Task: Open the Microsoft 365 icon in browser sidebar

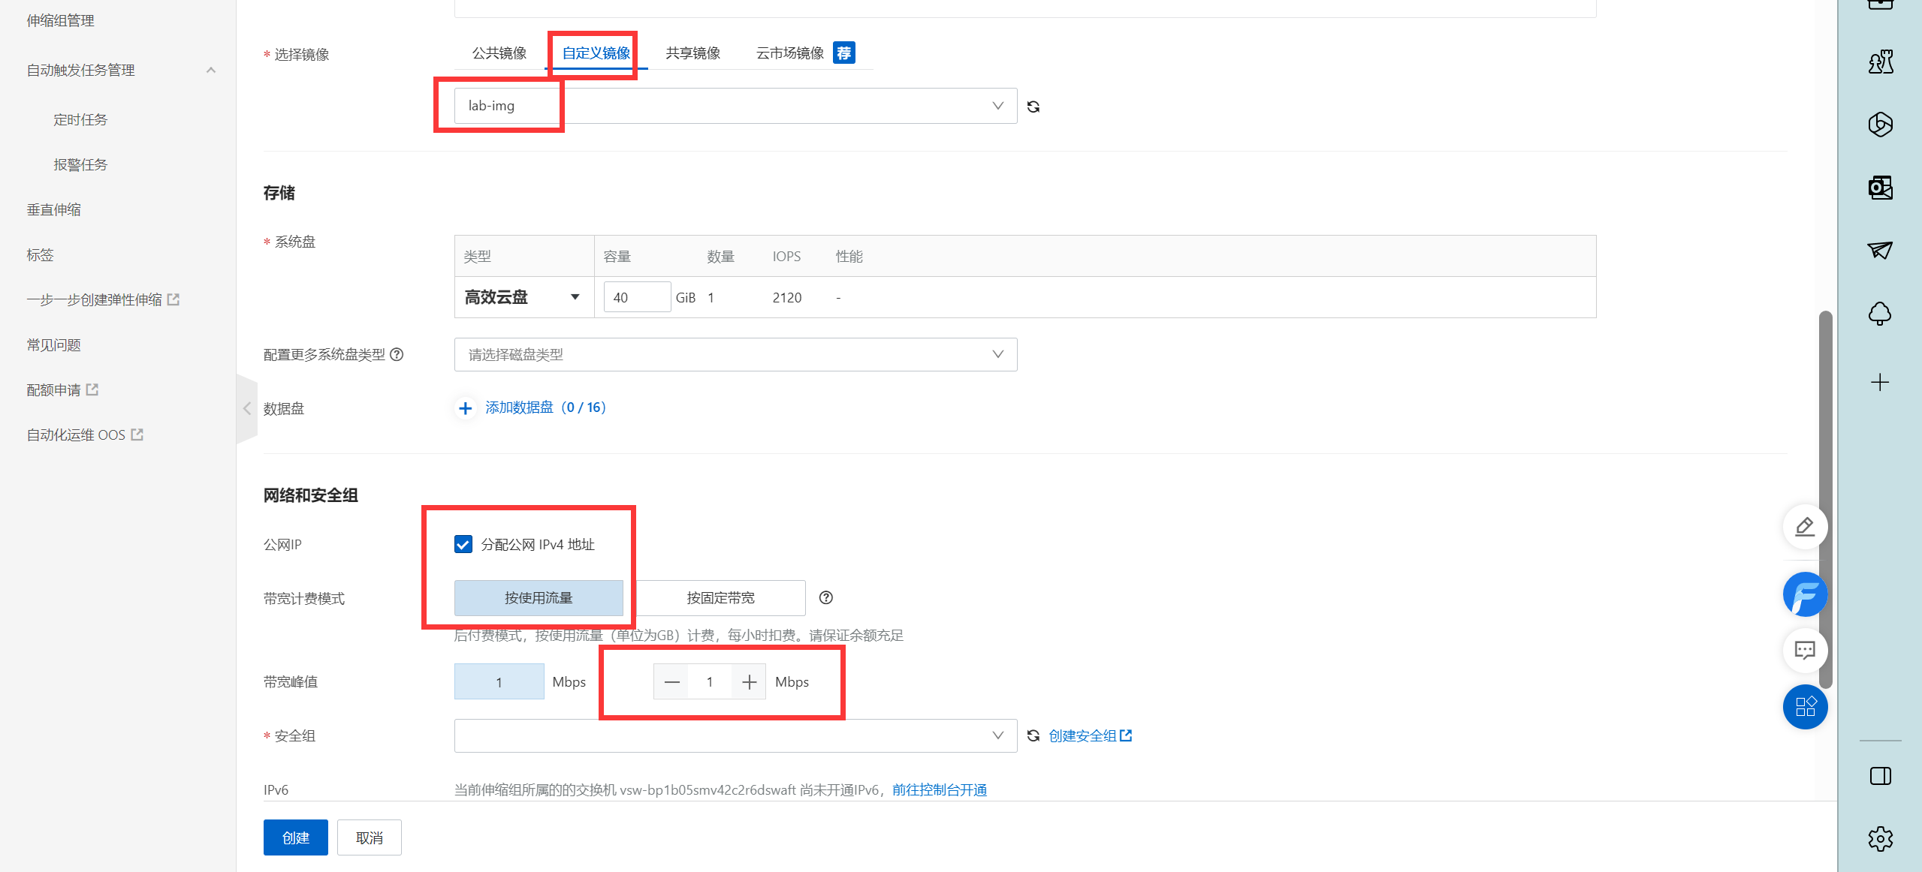Action: (x=1880, y=124)
